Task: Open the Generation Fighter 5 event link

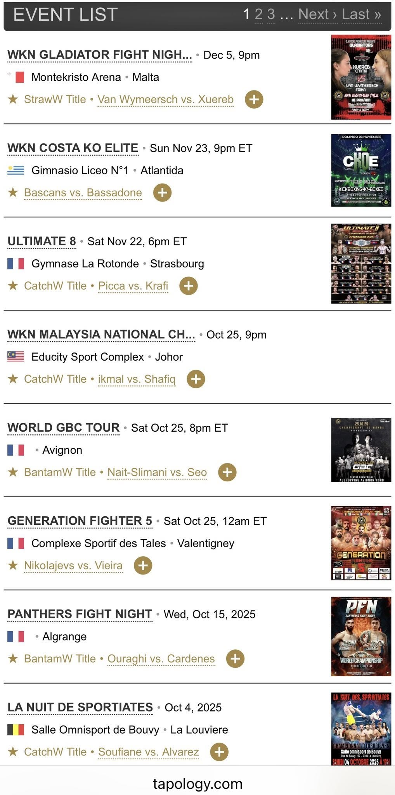Action: point(80,521)
